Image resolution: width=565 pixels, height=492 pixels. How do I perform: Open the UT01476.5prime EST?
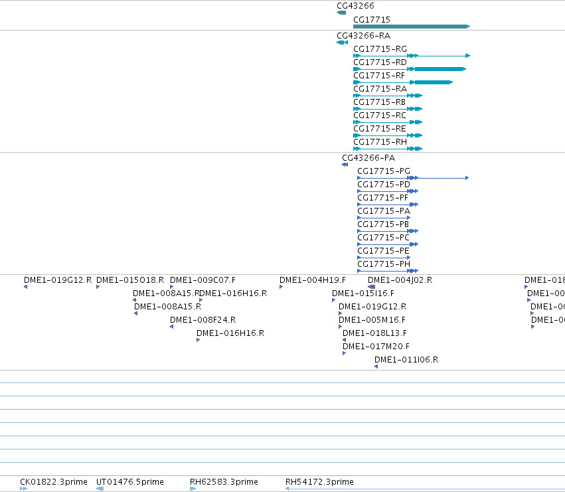tap(129, 482)
